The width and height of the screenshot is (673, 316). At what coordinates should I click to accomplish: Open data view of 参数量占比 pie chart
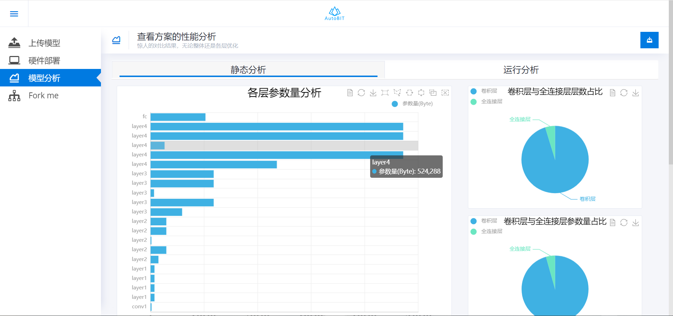pyautogui.click(x=612, y=223)
